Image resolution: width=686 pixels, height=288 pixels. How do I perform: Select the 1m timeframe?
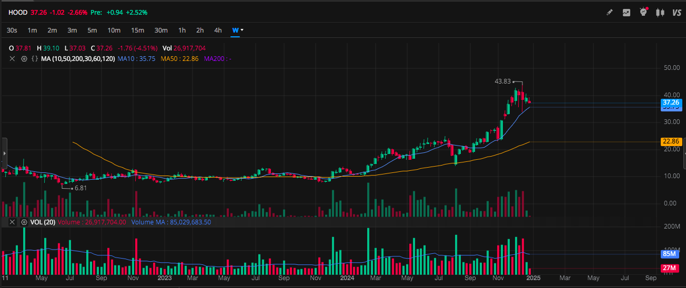coord(32,30)
